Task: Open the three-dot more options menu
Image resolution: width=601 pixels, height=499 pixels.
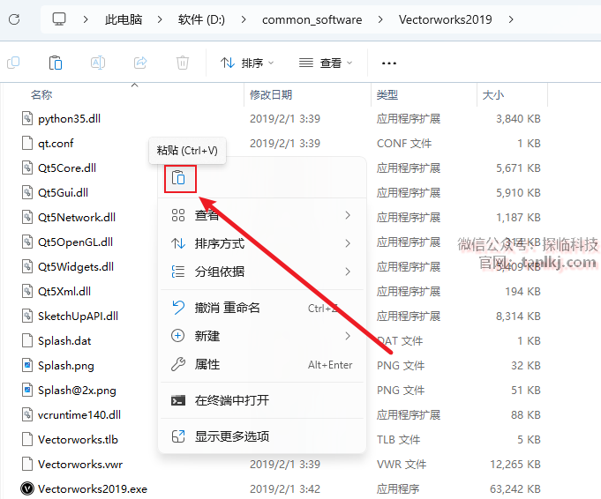Action: click(389, 63)
